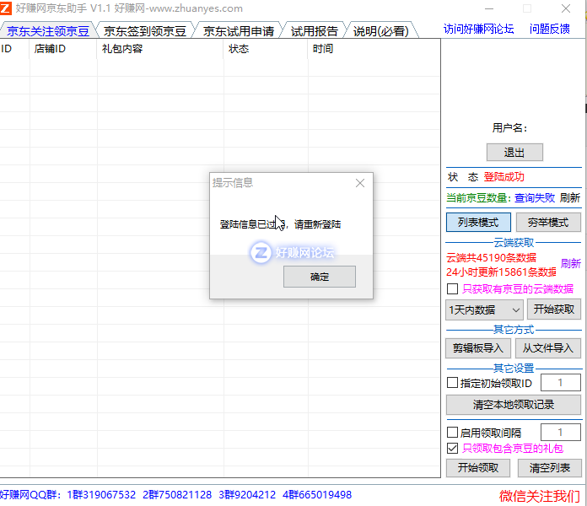Click the 退出 logout button

514,153
